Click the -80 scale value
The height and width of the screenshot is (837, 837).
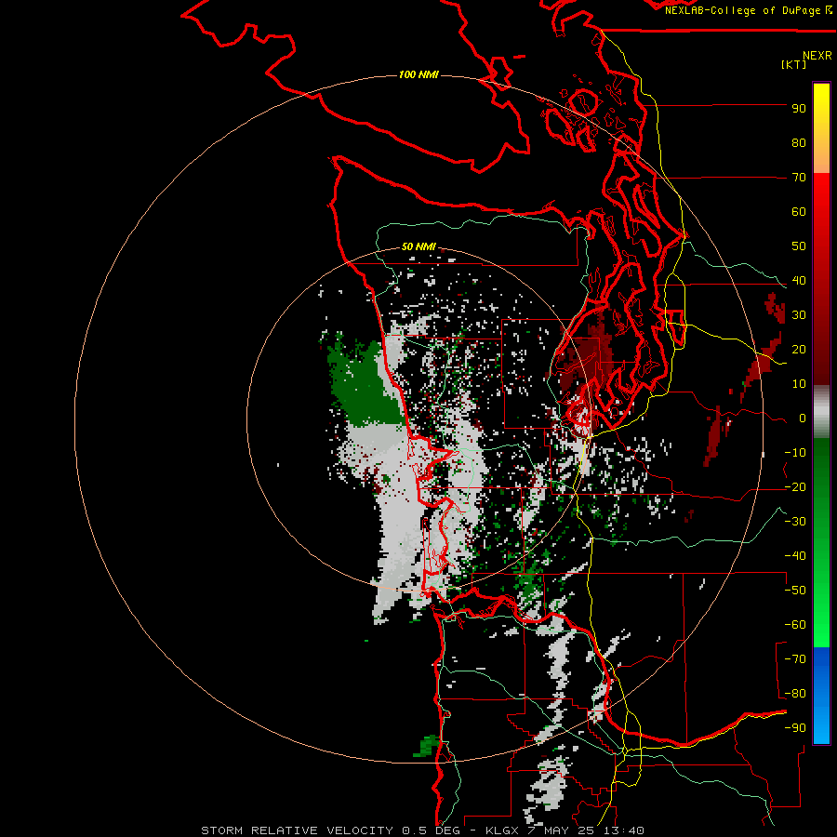tap(795, 694)
